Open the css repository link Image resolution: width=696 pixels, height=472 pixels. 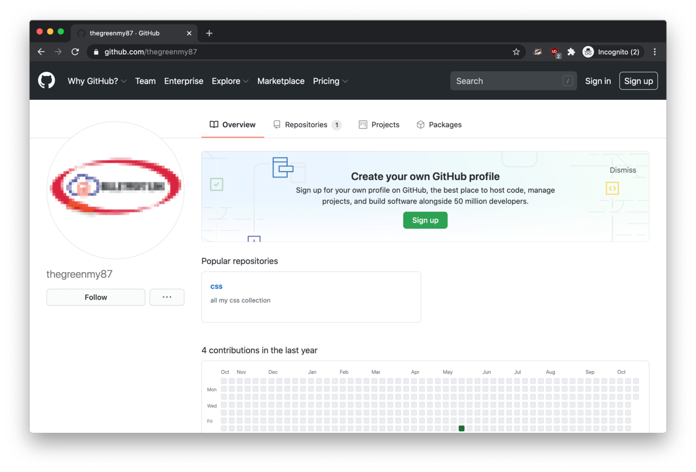[x=216, y=286]
